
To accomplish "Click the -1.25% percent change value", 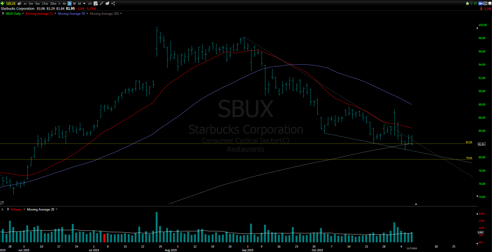I will [x=91, y=8].
